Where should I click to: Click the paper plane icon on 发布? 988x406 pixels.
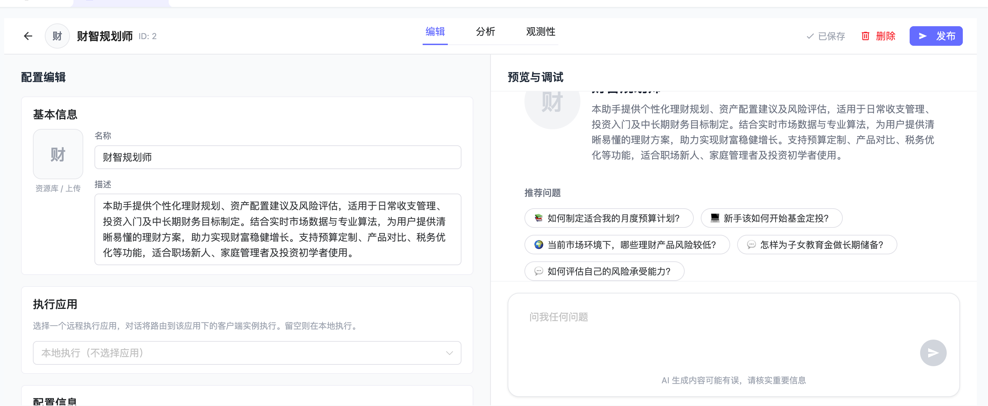click(x=923, y=36)
